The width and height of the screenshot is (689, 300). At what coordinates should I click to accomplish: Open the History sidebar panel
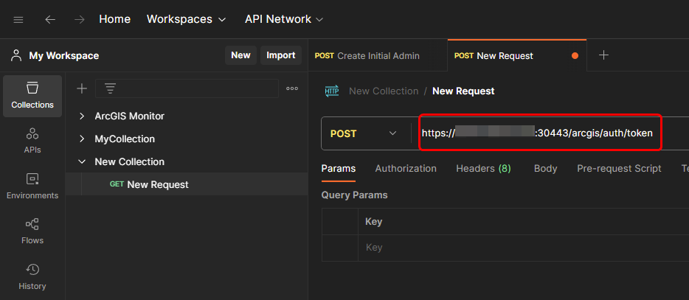click(32, 276)
